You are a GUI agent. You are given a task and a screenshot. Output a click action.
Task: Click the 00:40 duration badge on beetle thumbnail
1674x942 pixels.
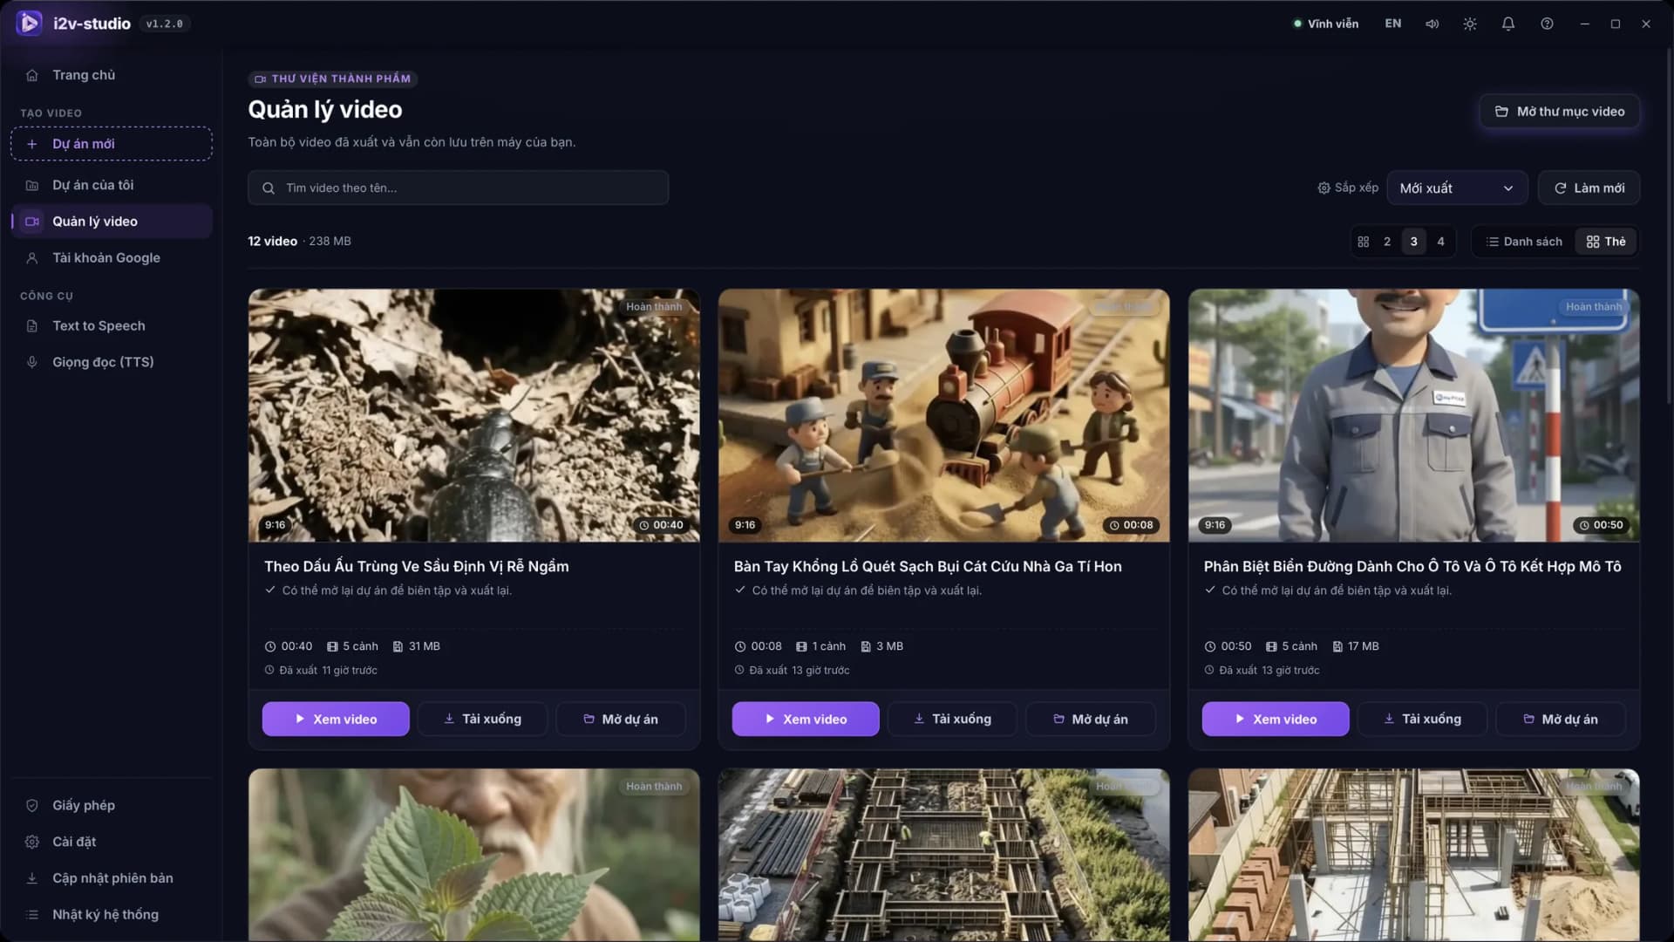point(662,525)
